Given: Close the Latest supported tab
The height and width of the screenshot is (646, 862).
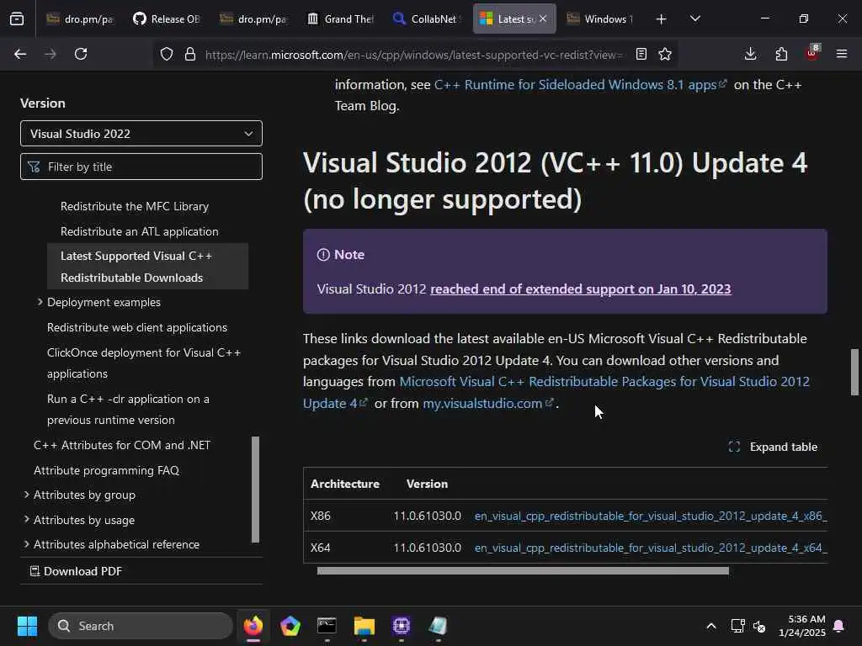Looking at the screenshot, I should (543, 19).
